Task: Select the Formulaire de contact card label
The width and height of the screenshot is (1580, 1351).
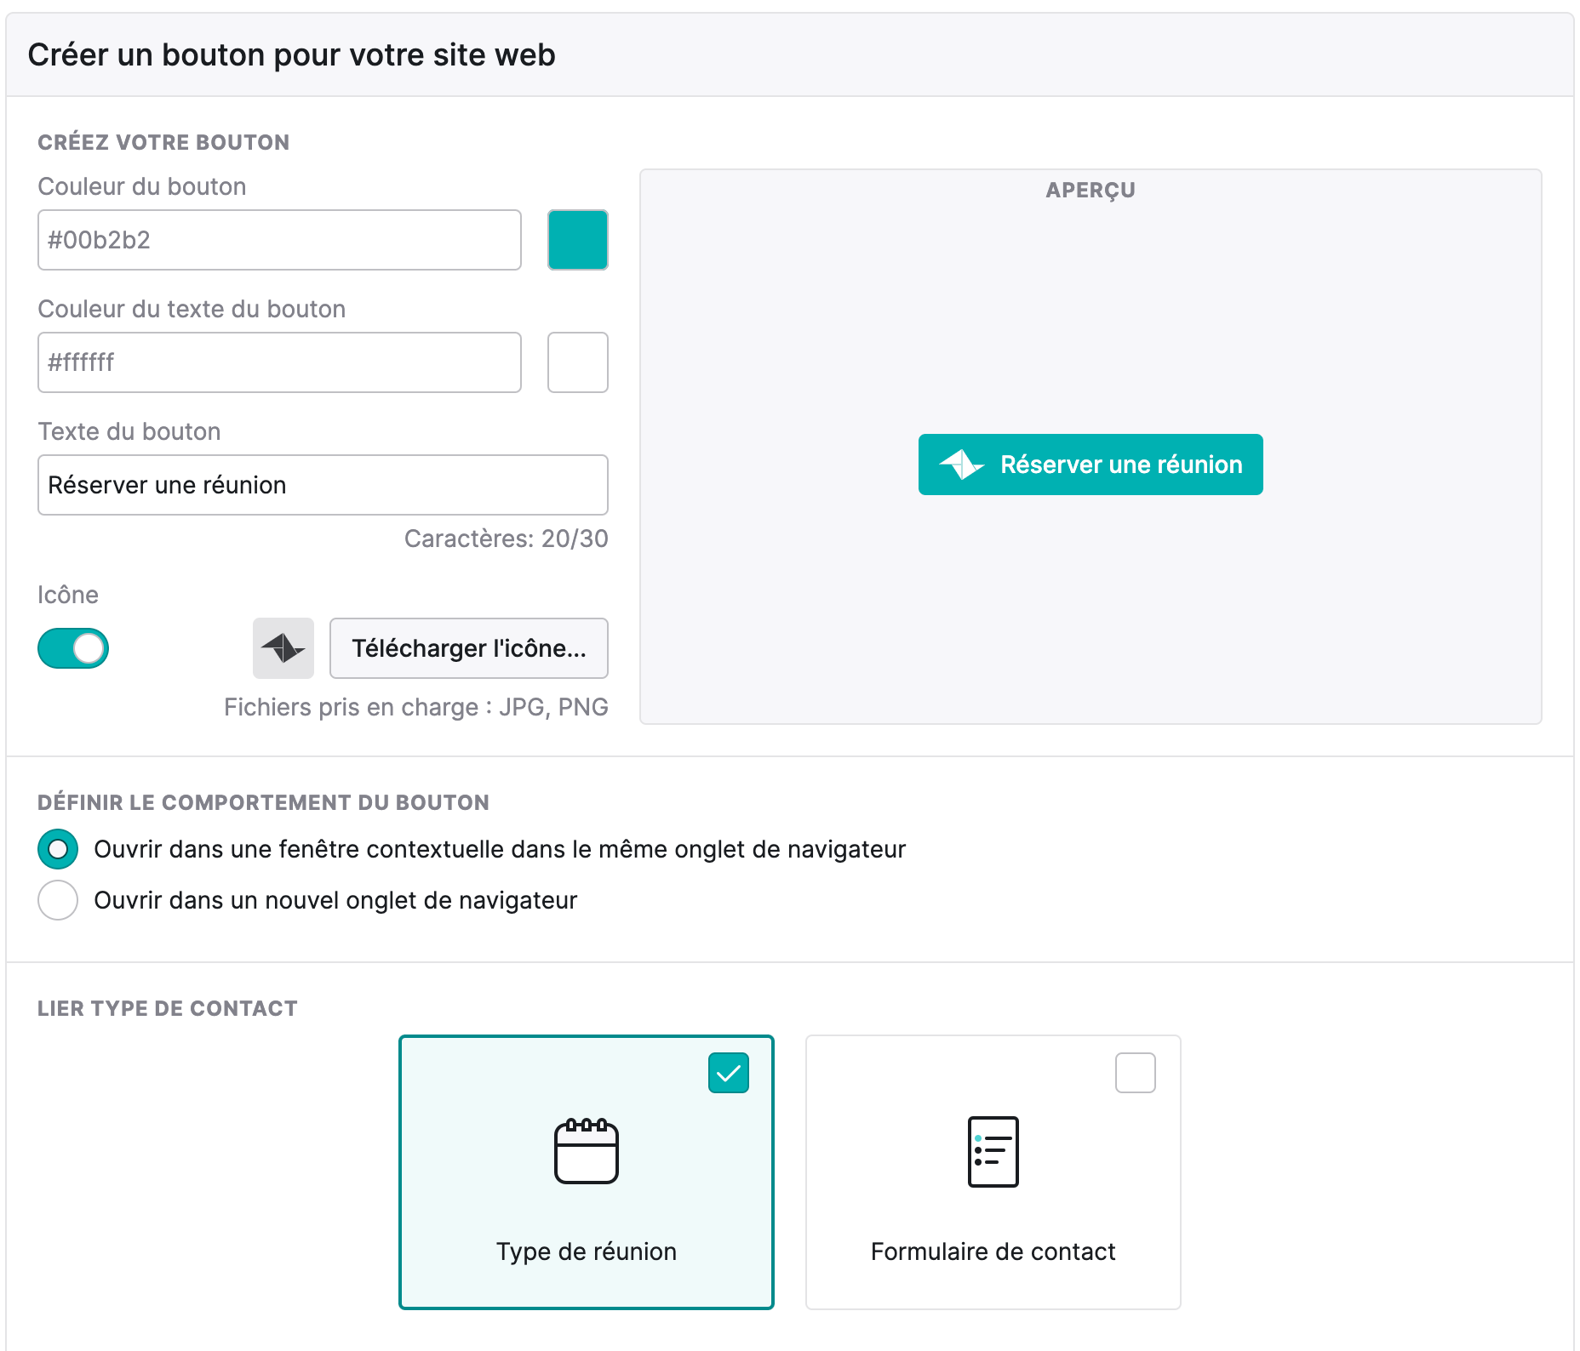Action: (x=993, y=1251)
